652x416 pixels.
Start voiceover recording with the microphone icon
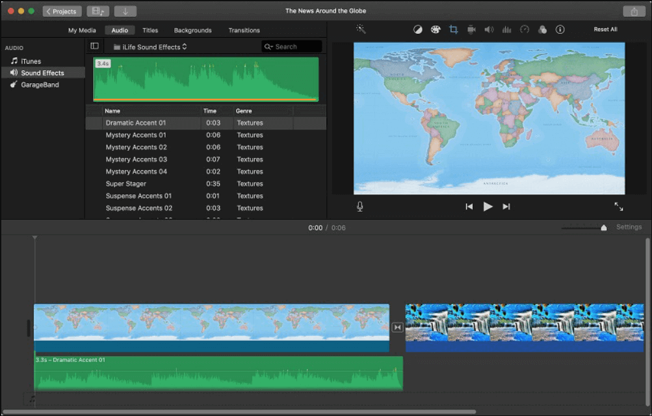click(359, 206)
